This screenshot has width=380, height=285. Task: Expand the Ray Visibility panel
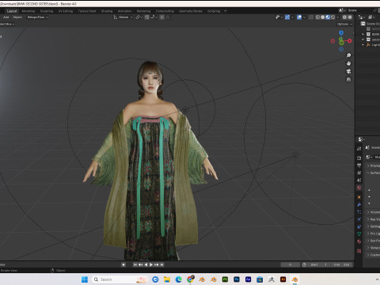tap(373, 219)
